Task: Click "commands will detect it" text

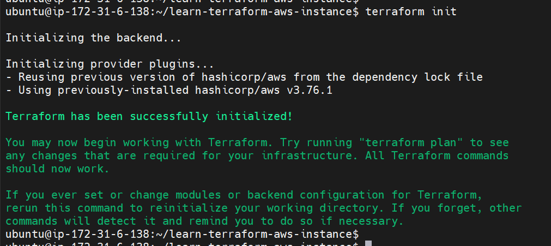Action: click(80, 221)
